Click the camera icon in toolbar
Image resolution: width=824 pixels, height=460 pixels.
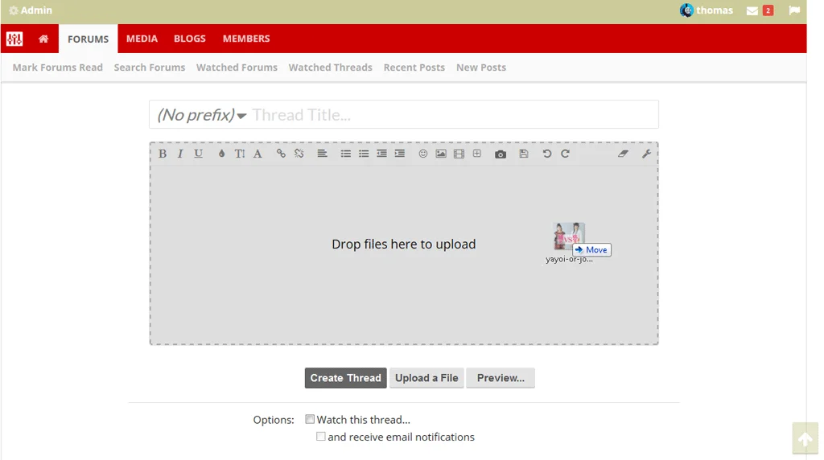(x=501, y=154)
